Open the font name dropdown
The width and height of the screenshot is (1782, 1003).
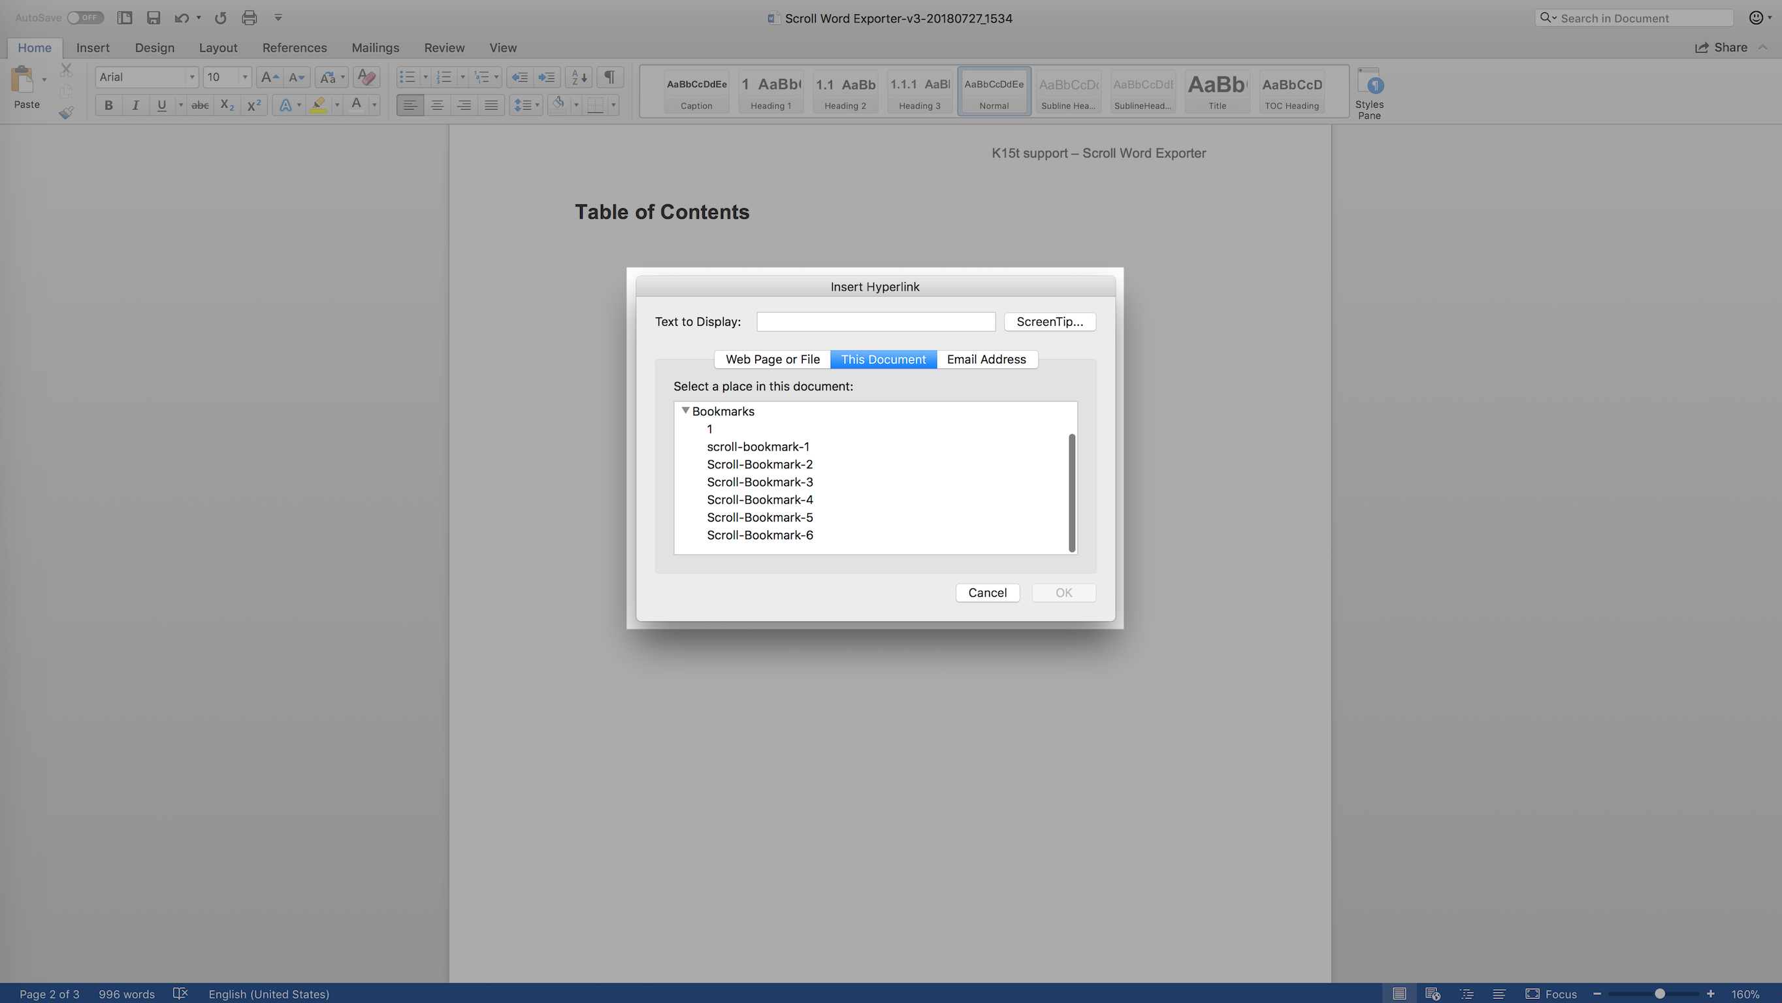pyautogui.click(x=191, y=77)
